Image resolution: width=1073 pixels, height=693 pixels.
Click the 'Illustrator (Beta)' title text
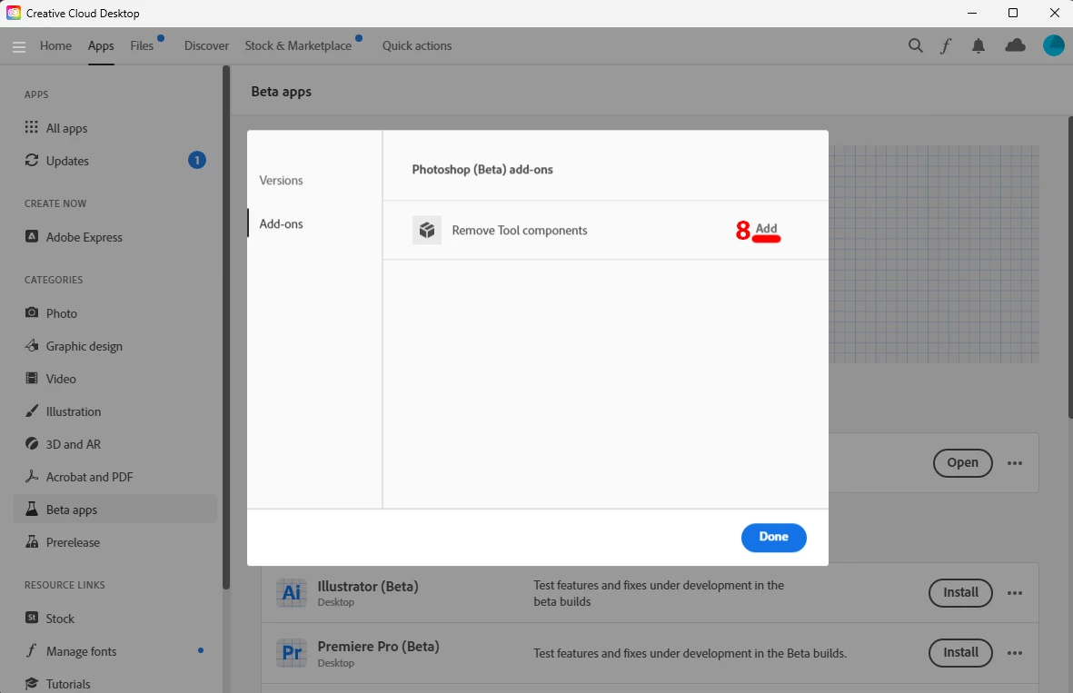pyautogui.click(x=367, y=586)
